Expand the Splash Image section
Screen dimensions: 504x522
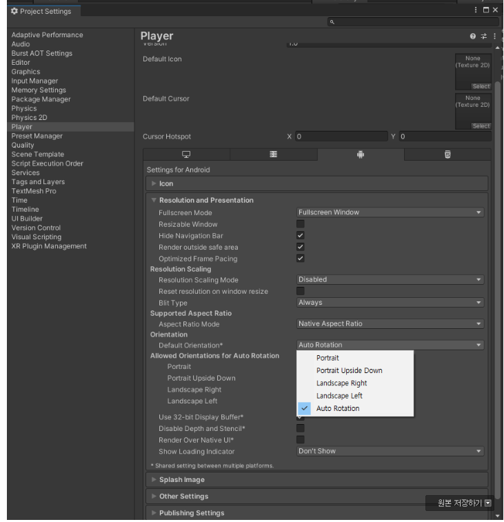317,480
